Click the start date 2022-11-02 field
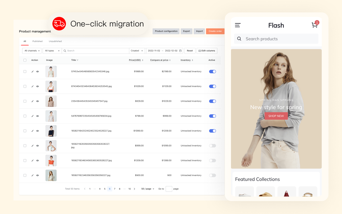Viewport: 342px width, 214px height. 154,51
